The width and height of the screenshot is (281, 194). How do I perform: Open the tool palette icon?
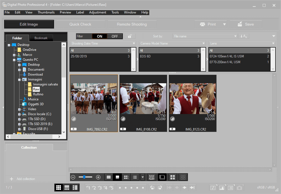[x=213, y=188]
